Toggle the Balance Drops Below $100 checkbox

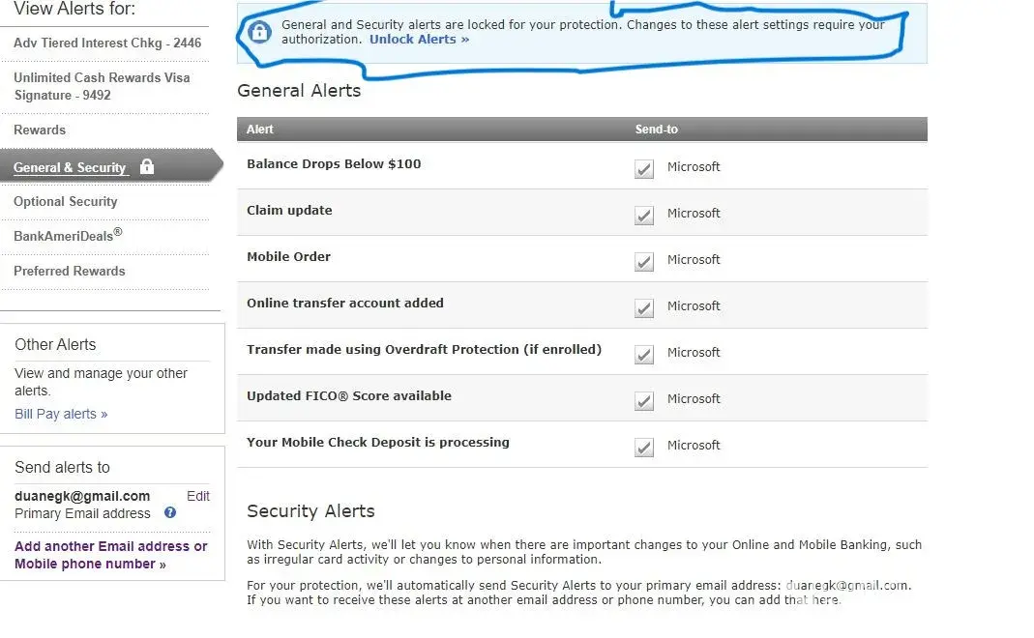(x=644, y=168)
